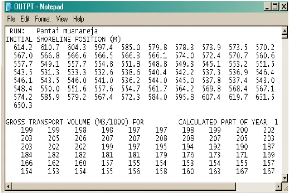Image resolution: width=290 pixels, height=195 pixels.
Task: Click the horizontal scrollbar right arrow
Action: (x=278, y=186)
